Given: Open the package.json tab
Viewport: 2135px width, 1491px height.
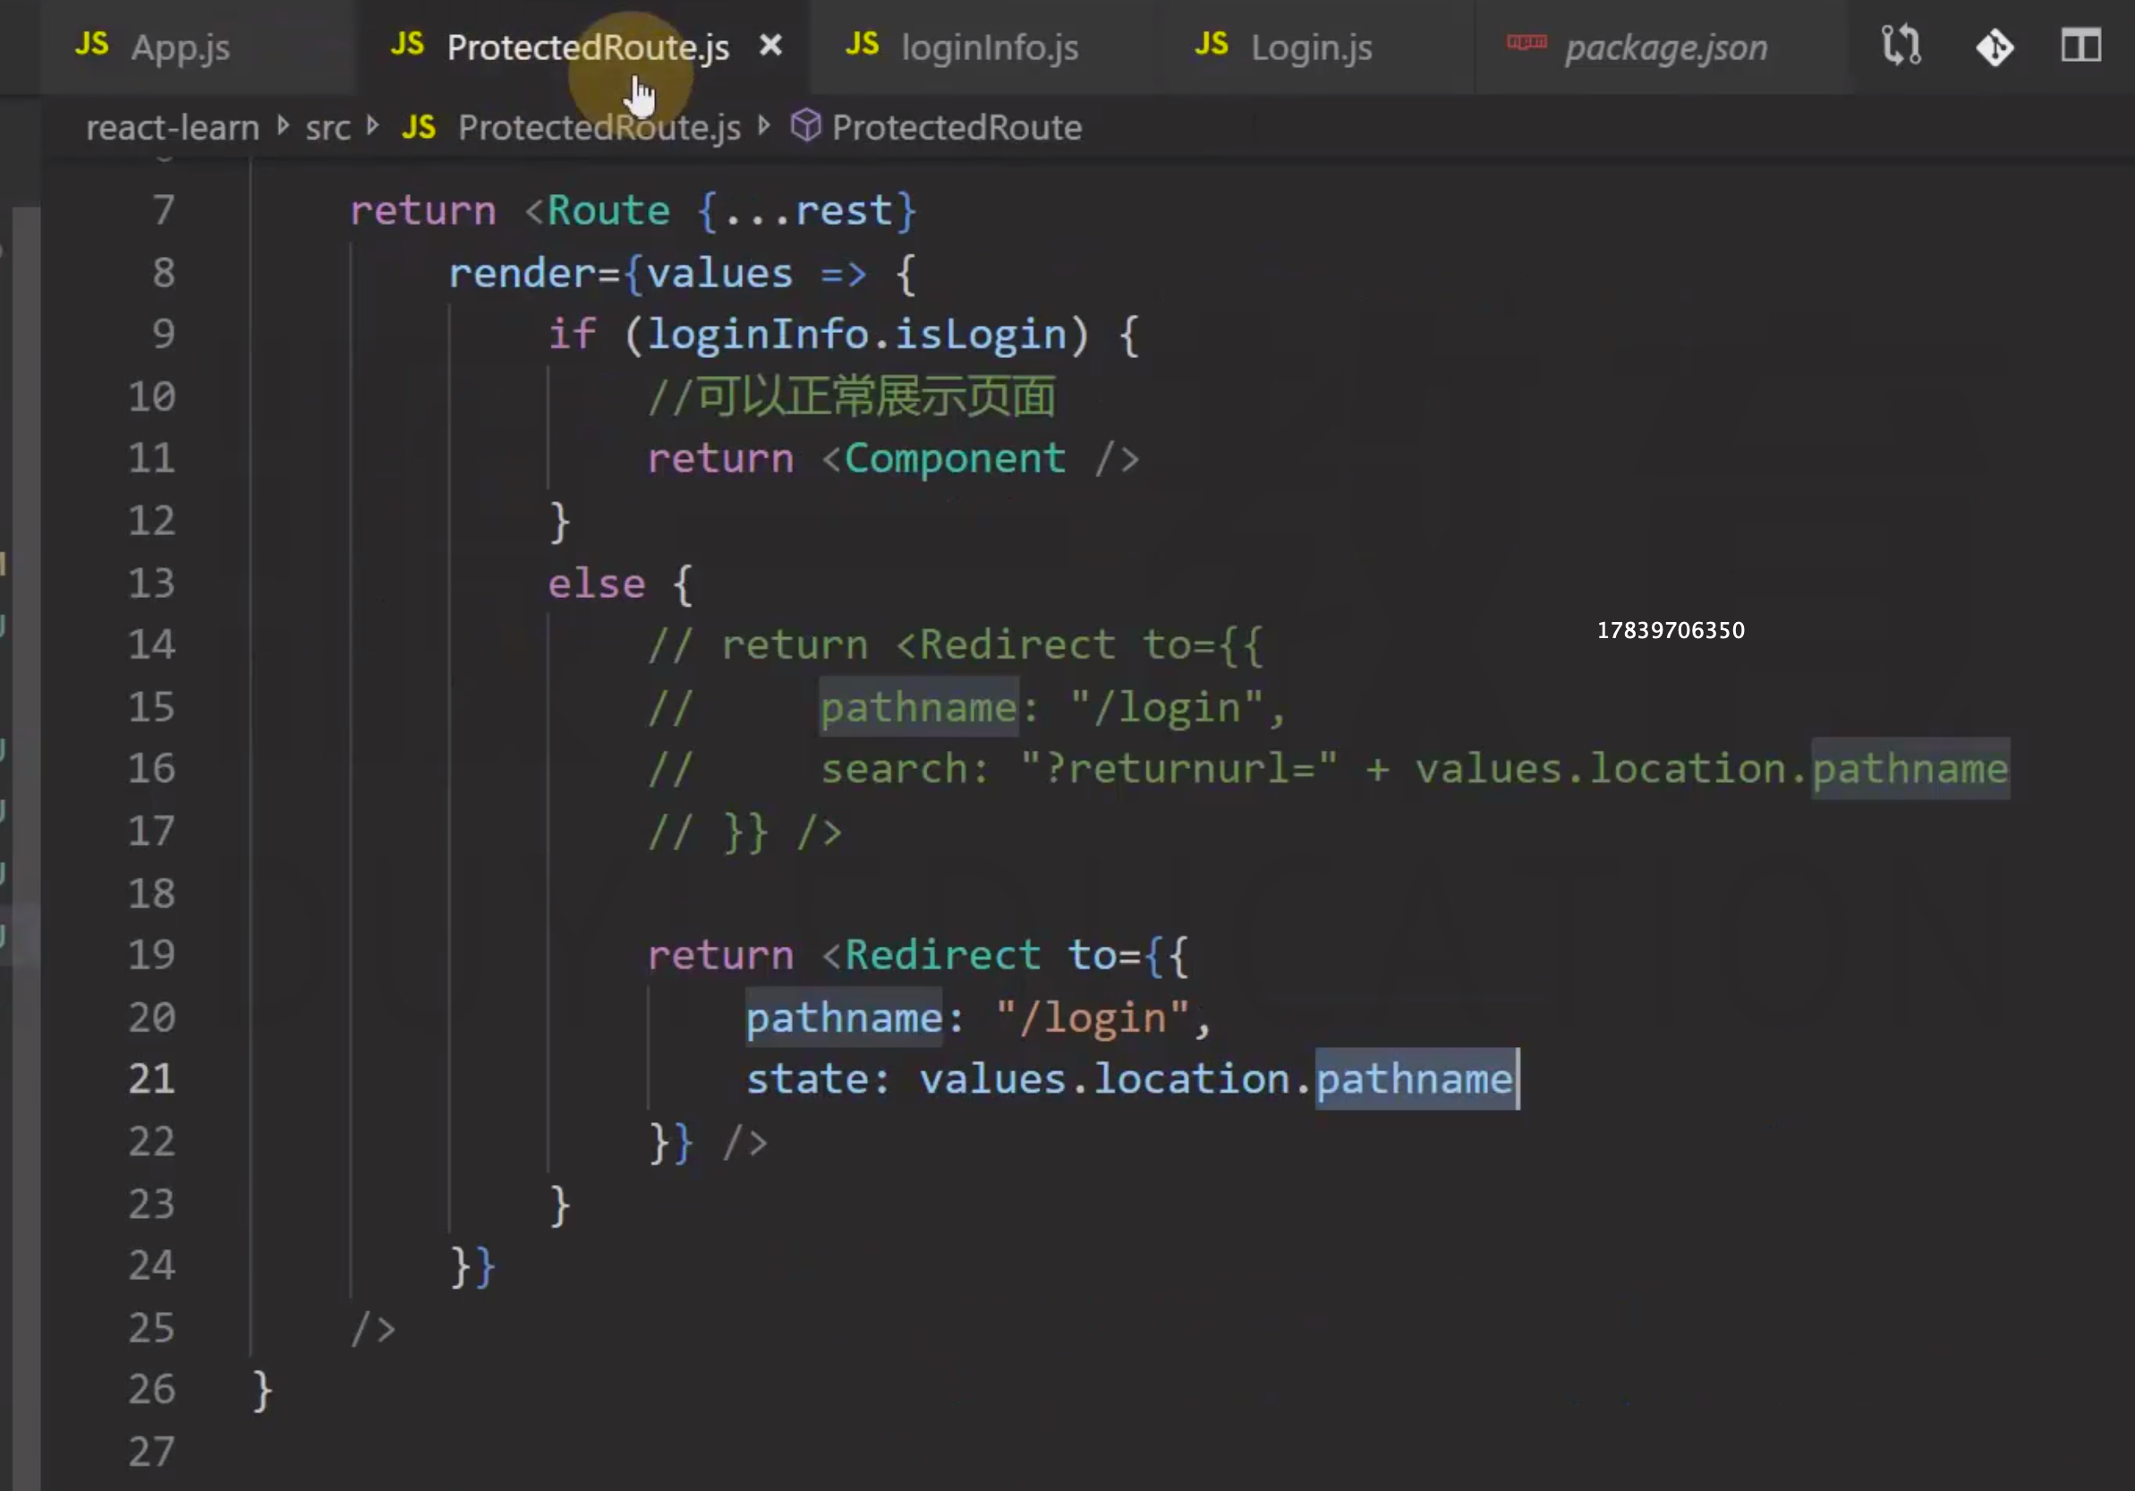Looking at the screenshot, I should tap(1665, 47).
